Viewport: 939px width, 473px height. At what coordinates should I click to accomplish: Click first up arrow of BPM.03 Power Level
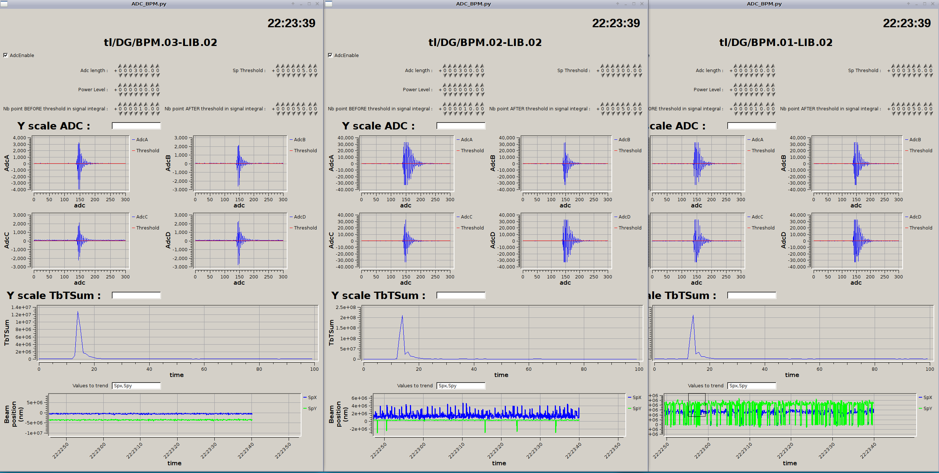tap(120, 85)
